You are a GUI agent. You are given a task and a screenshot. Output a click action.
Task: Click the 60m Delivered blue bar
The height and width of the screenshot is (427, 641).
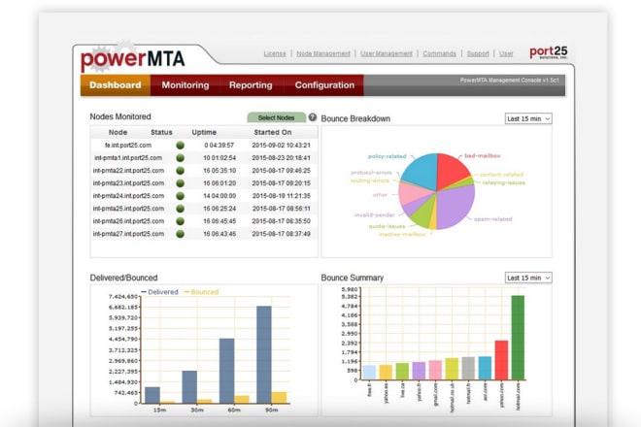(x=227, y=371)
